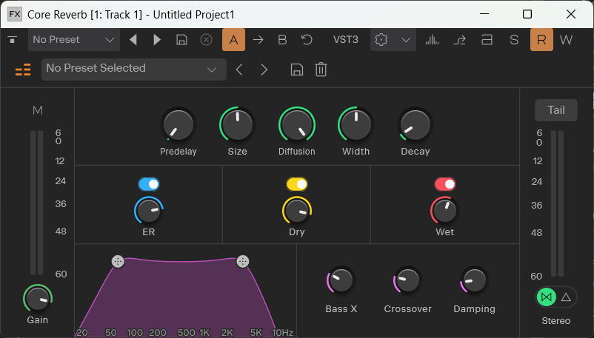
Task: Click the undo reset arrow icon
Action: pyautogui.click(x=307, y=39)
